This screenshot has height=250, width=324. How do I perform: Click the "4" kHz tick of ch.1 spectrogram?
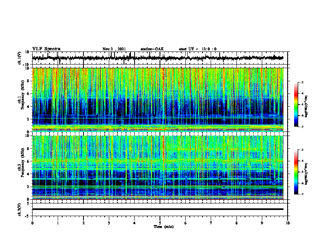click(29, 107)
